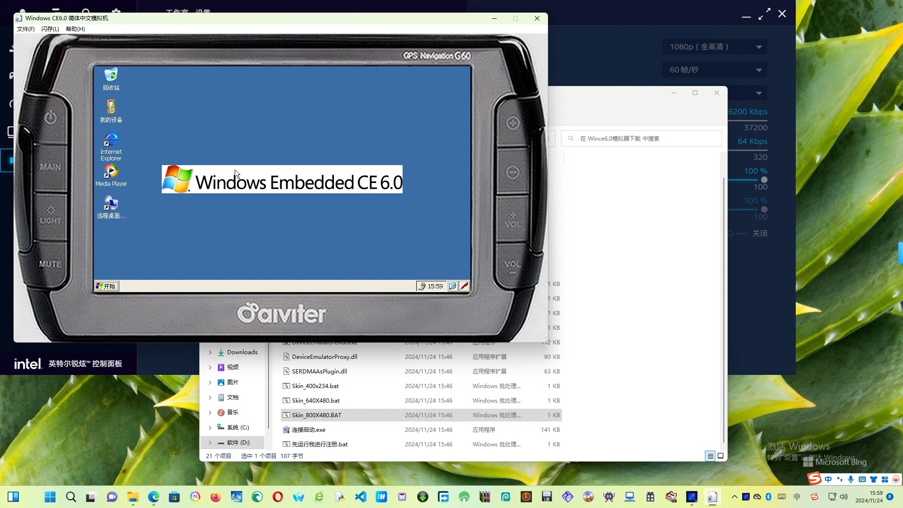This screenshot has height=508, width=903.
Task: Click the MAIN button on device skin
Action: pos(50,167)
